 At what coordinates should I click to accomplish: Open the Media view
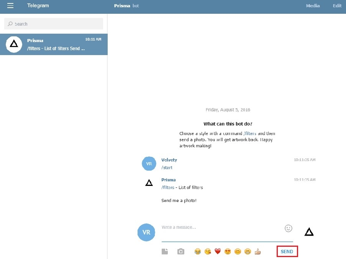pos(313,6)
